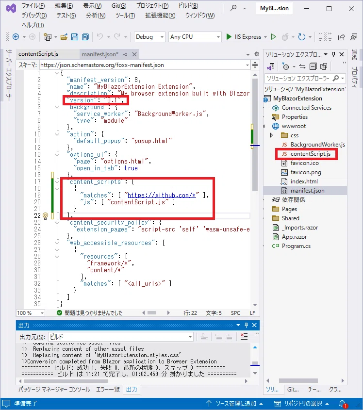Open the 100 % zoom level dropdown

(42, 313)
